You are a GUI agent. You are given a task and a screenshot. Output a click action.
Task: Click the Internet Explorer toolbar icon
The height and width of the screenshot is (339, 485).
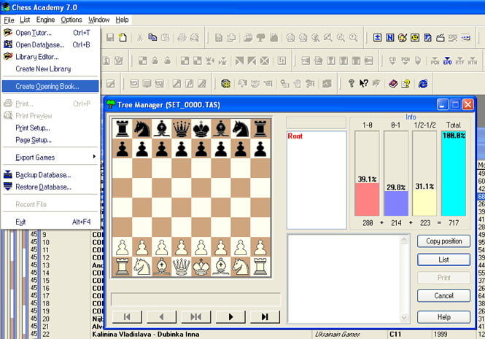click(x=423, y=84)
